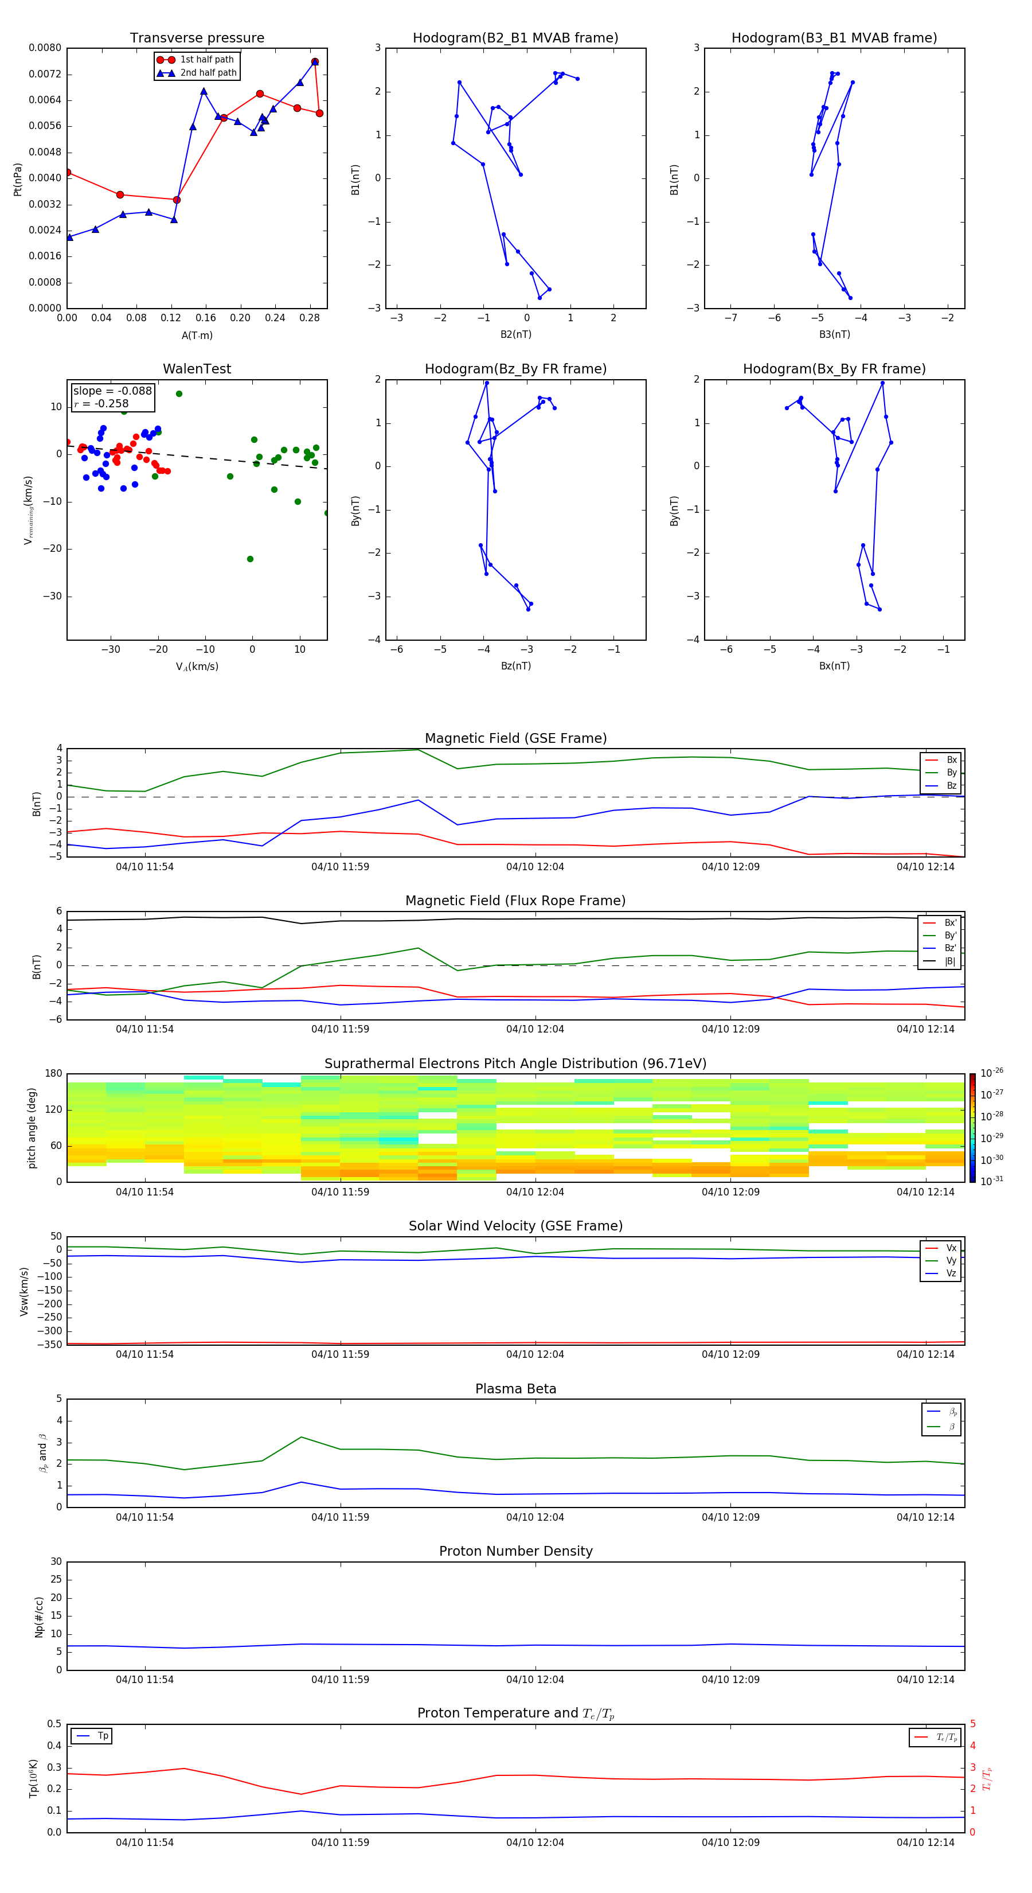Click the 'Solar Wind Velocity (GSE Frame)' title
This screenshot has height=1893, width=1032.
[515, 1226]
